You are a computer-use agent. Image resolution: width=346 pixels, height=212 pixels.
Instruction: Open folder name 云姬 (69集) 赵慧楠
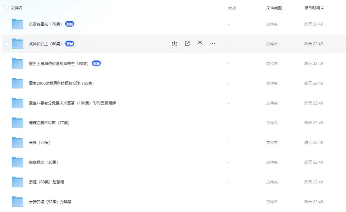[46, 182]
